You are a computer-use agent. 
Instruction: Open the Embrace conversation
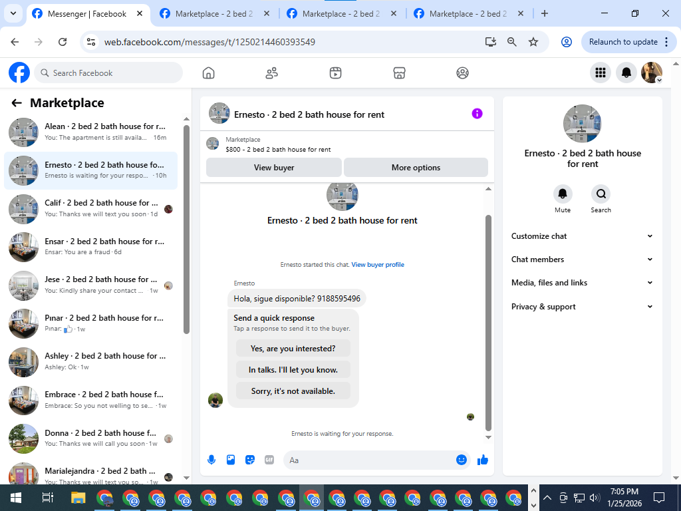(90, 400)
